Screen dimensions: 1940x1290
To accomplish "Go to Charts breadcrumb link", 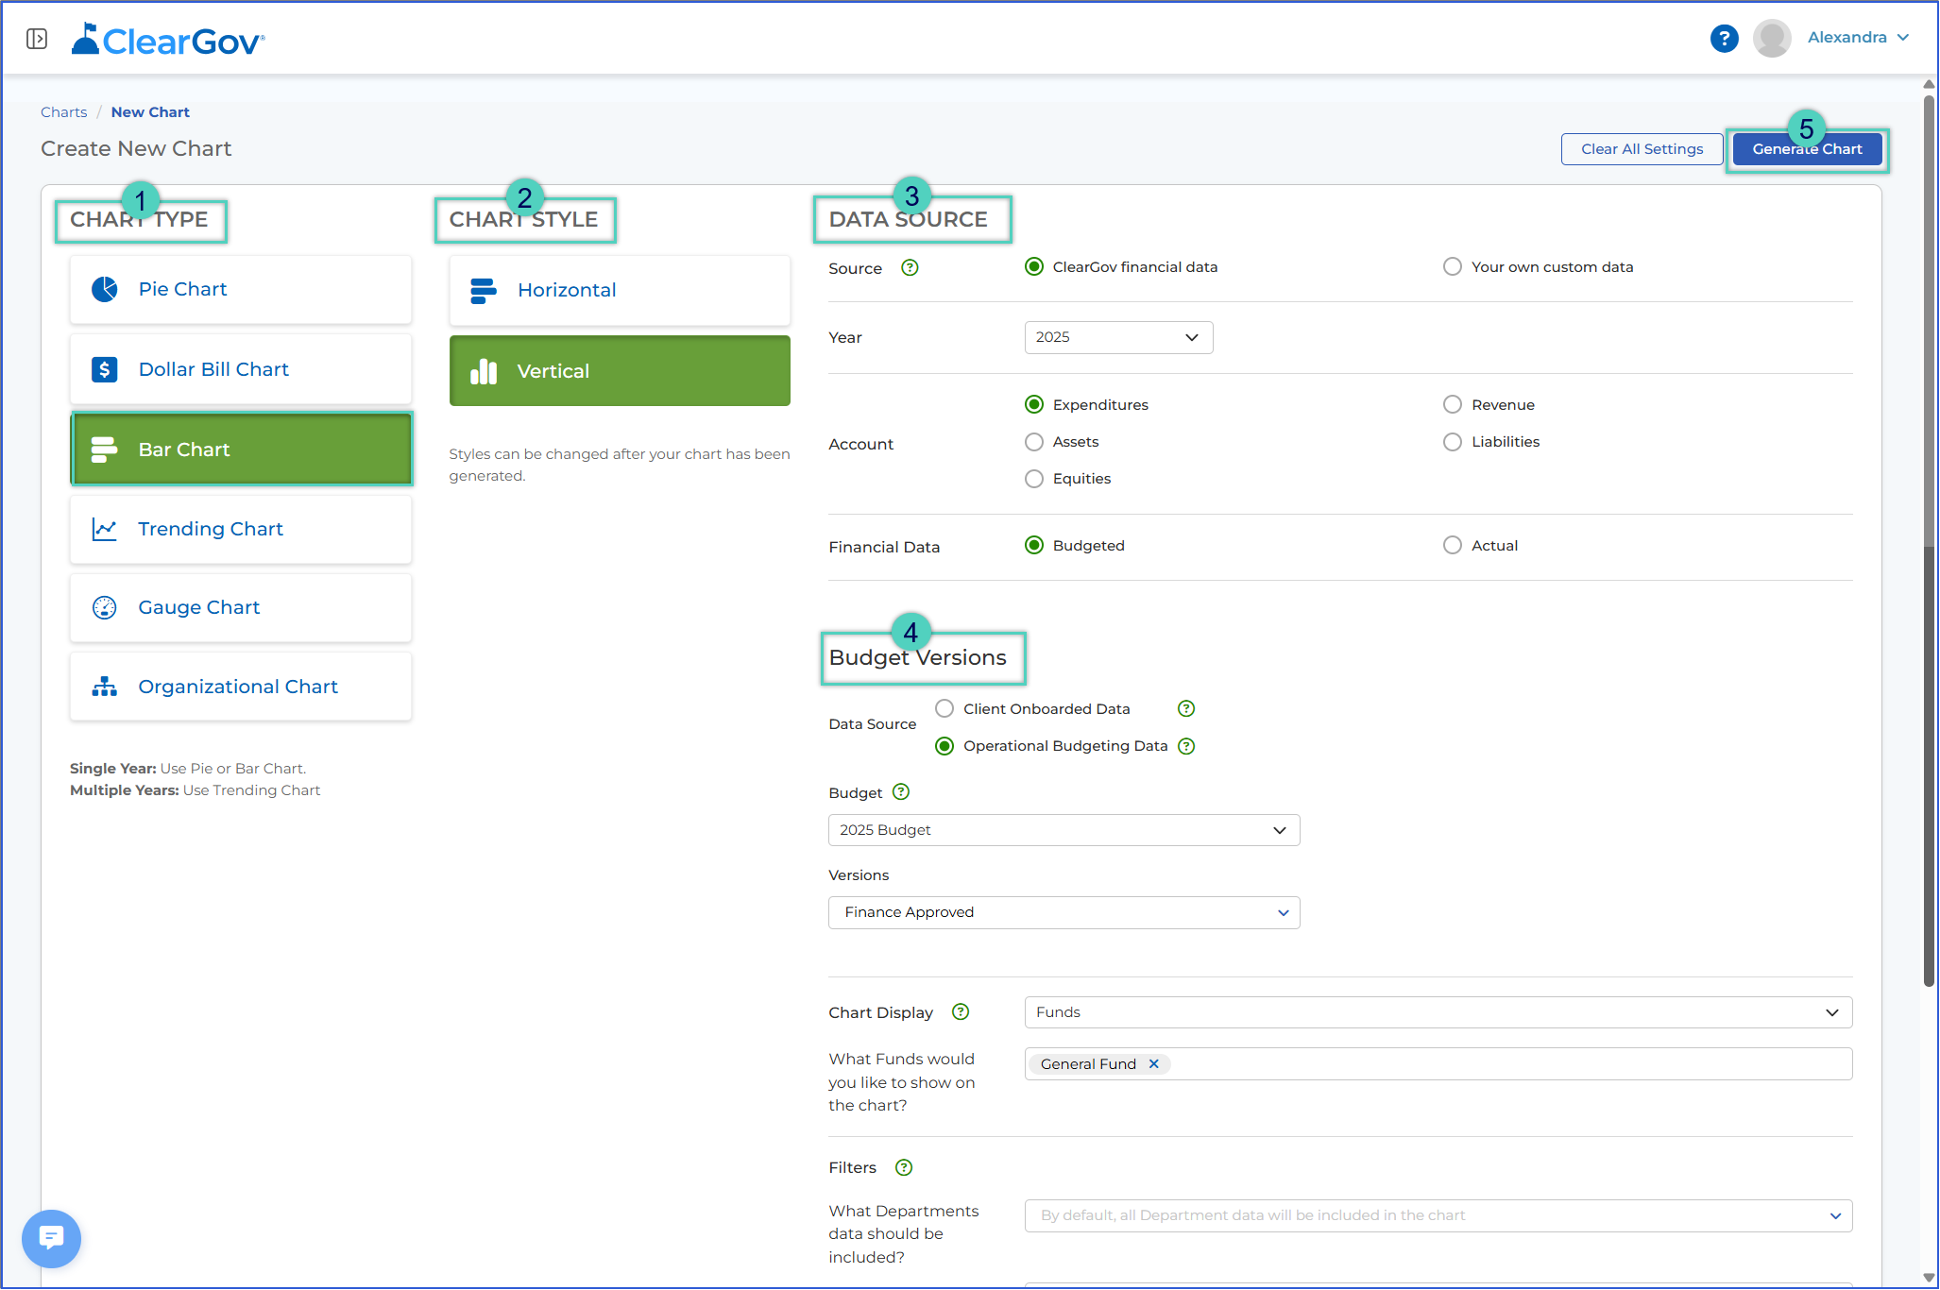I will pyautogui.click(x=63, y=112).
